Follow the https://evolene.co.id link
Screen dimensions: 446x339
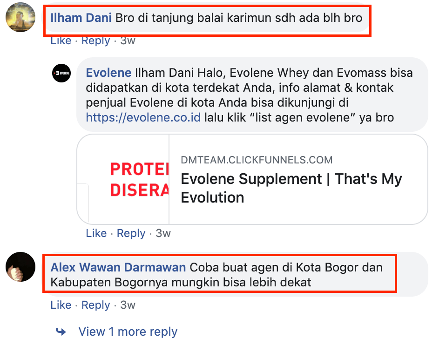click(143, 117)
